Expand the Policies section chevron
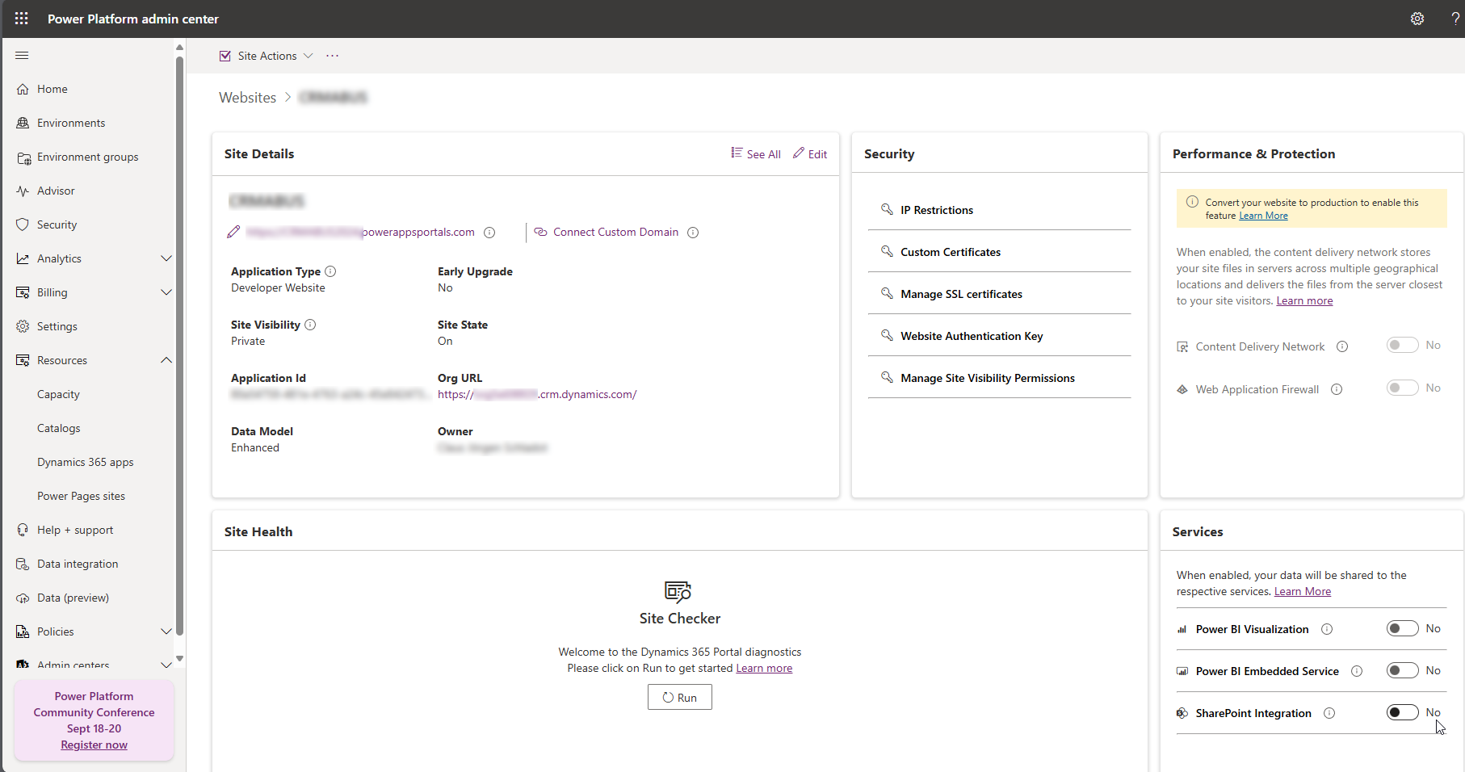The width and height of the screenshot is (1465, 772). (x=166, y=631)
